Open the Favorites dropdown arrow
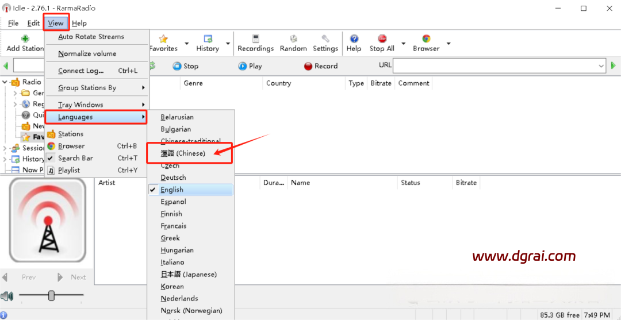621x320 pixels. click(x=186, y=44)
